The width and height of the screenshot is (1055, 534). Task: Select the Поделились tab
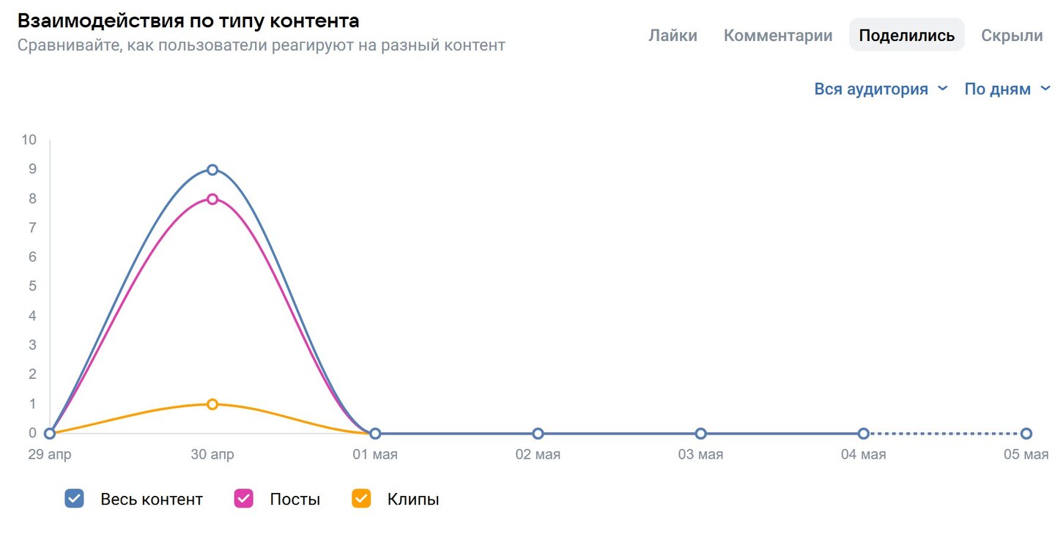click(x=906, y=35)
